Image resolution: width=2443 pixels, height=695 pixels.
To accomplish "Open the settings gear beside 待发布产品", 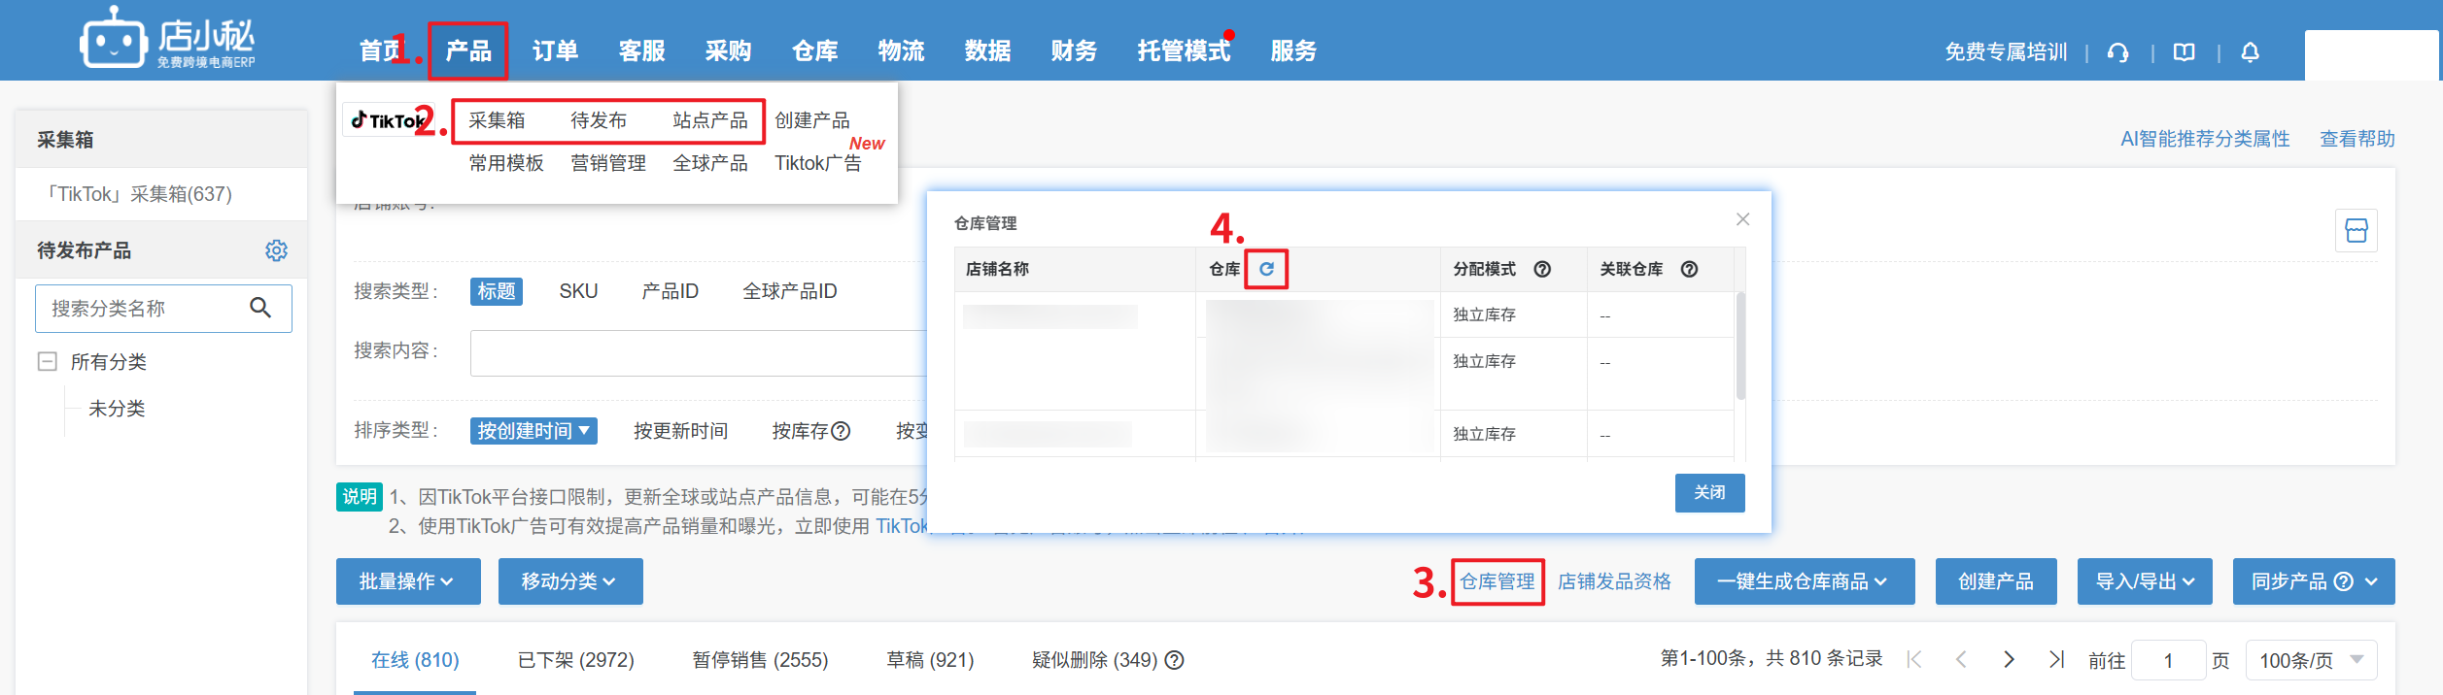I will coord(276,250).
